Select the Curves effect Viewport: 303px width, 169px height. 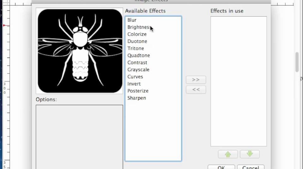[135, 77]
